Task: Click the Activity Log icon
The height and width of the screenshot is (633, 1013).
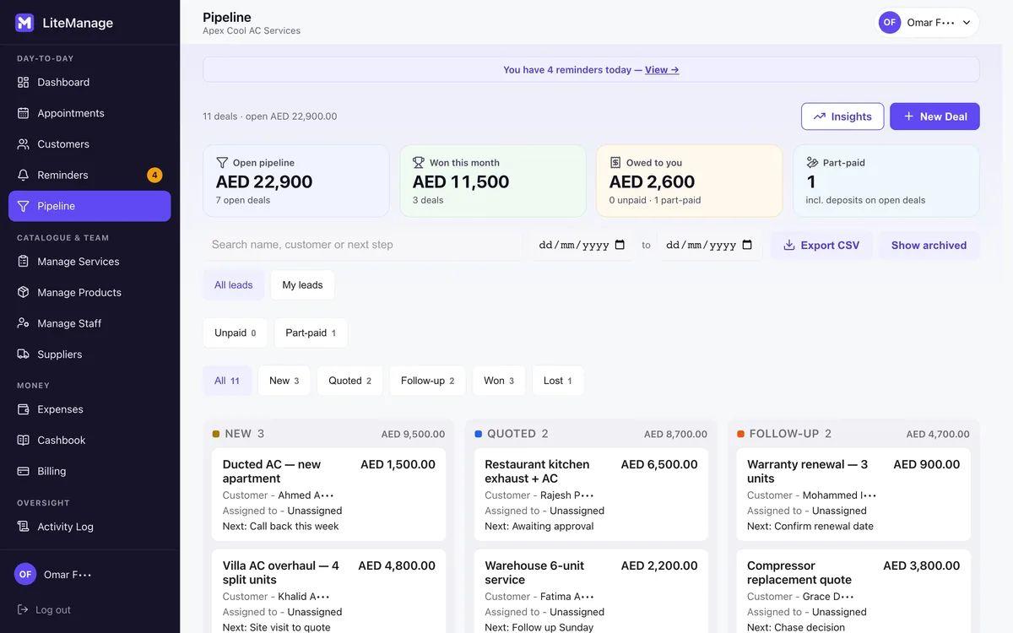Action: 24,527
